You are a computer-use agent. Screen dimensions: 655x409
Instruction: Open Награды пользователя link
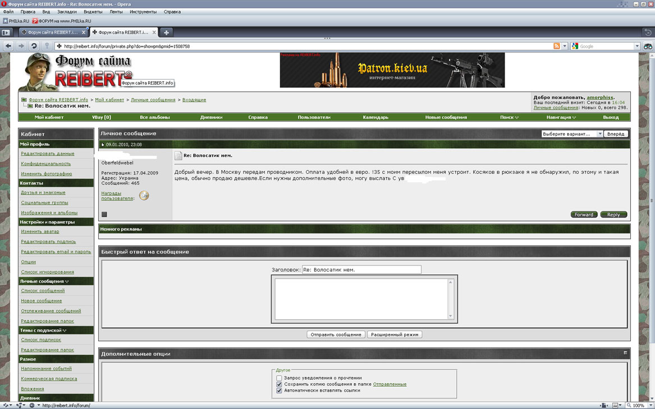(x=118, y=196)
